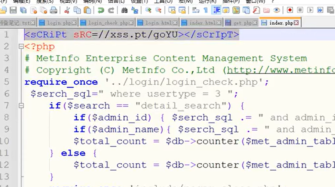Close the index.html tab
Screen dimensions: 335x187
(x=219, y=23)
